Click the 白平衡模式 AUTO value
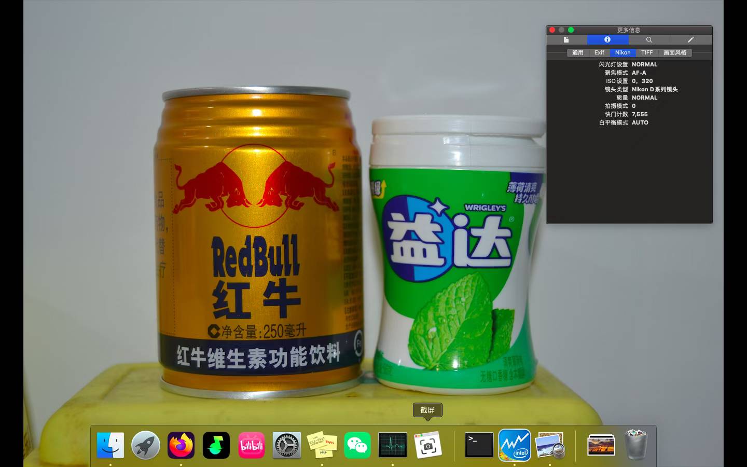 click(x=640, y=122)
